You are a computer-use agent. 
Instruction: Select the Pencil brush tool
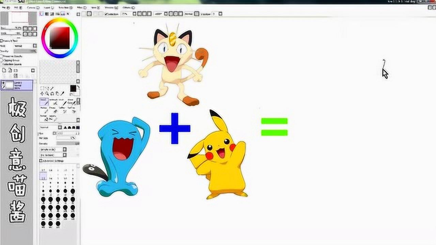coord(44,102)
